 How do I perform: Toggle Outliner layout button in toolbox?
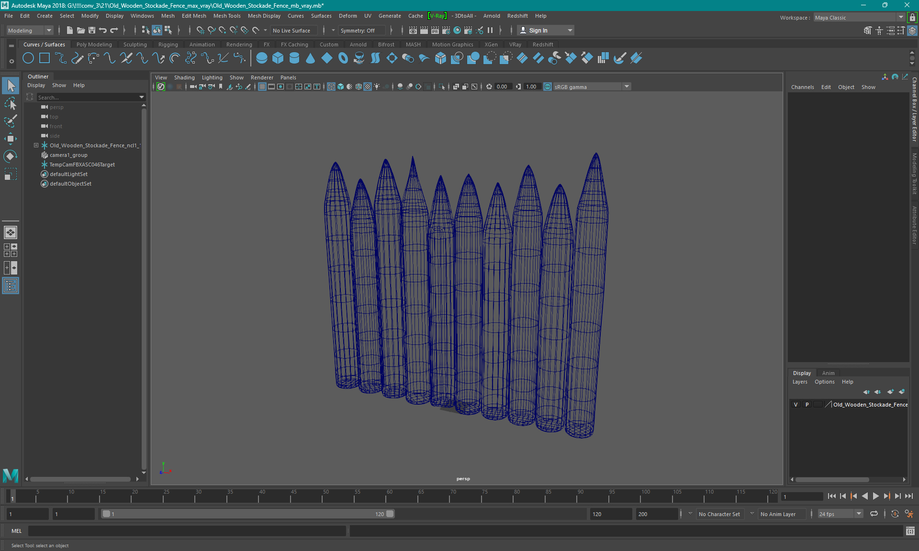[x=11, y=286]
